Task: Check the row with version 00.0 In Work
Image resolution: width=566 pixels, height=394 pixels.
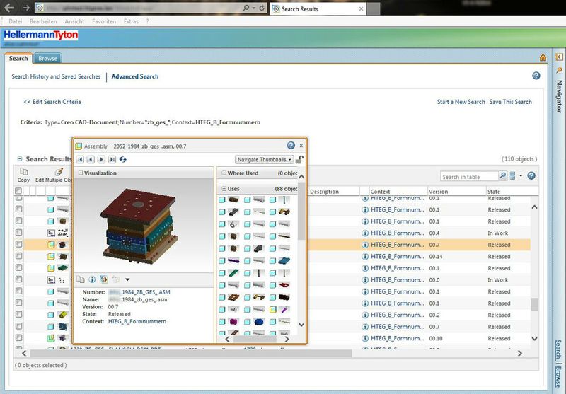Action: pos(19,279)
